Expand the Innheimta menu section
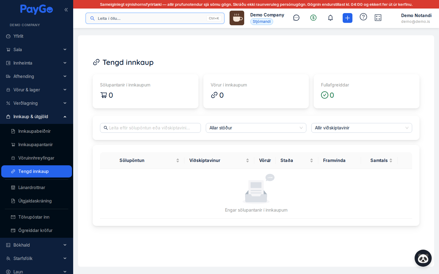This screenshot has width=439, height=274. click(37, 63)
